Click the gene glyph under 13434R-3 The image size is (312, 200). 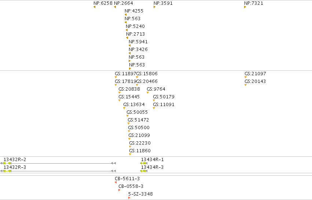coord(144,171)
